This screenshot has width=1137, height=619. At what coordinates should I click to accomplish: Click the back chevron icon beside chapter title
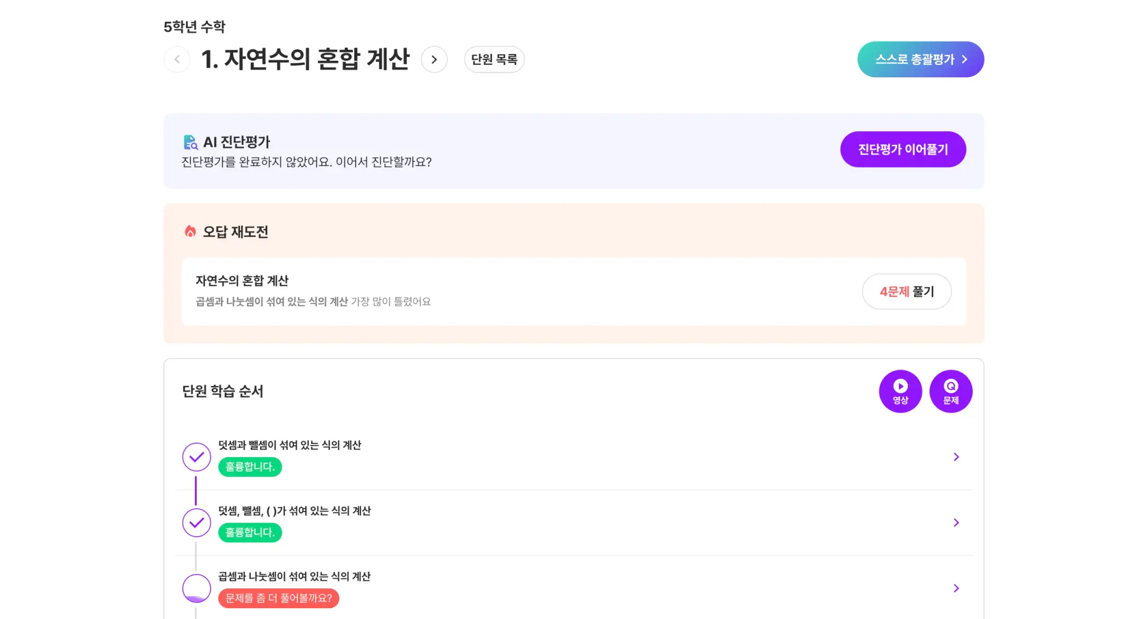[177, 59]
